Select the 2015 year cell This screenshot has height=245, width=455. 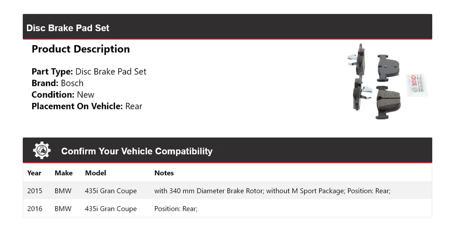pos(35,191)
